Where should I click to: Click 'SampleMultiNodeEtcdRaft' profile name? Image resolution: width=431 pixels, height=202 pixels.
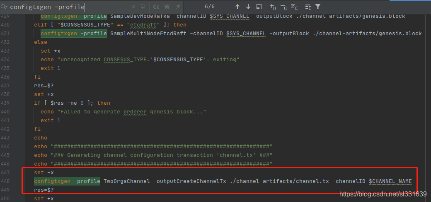click(148, 34)
